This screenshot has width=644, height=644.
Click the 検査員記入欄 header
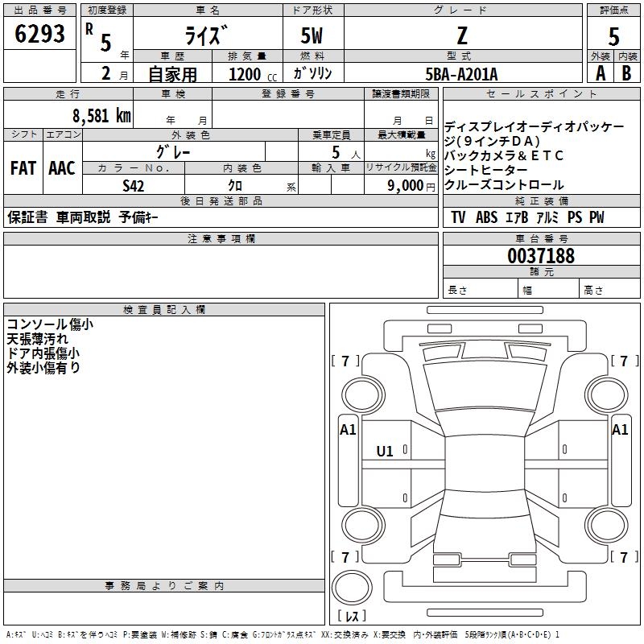click(x=164, y=310)
